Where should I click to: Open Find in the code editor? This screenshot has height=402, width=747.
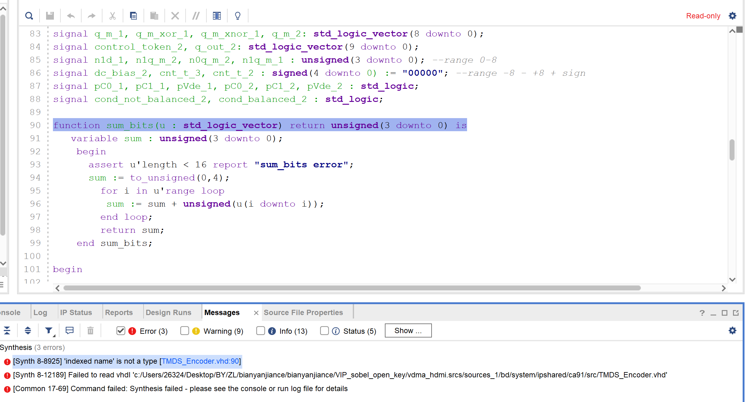coord(29,16)
